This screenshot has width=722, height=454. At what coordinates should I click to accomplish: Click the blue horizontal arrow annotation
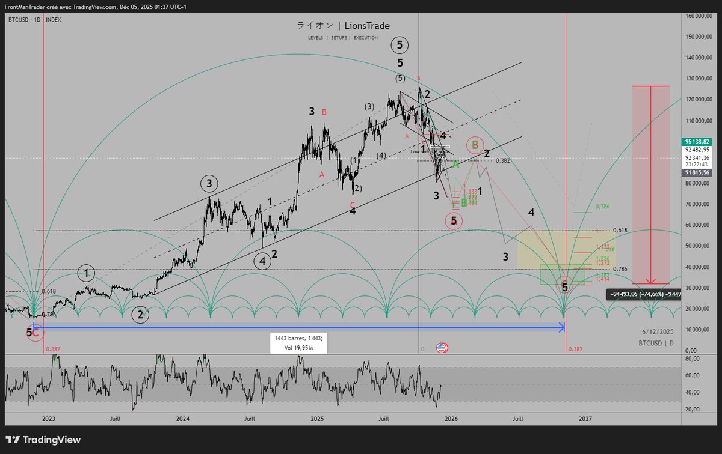(x=301, y=327)
